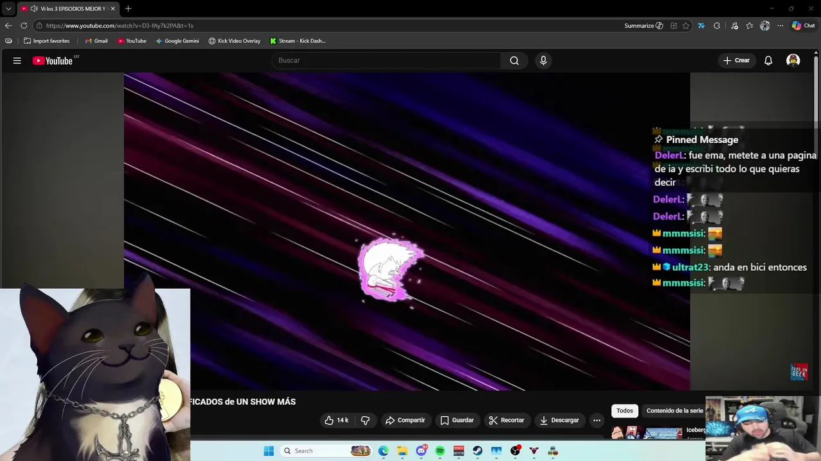This screenshot has height=461, width=821.
Task: Click the main video player area
Action: click(407, 231)
